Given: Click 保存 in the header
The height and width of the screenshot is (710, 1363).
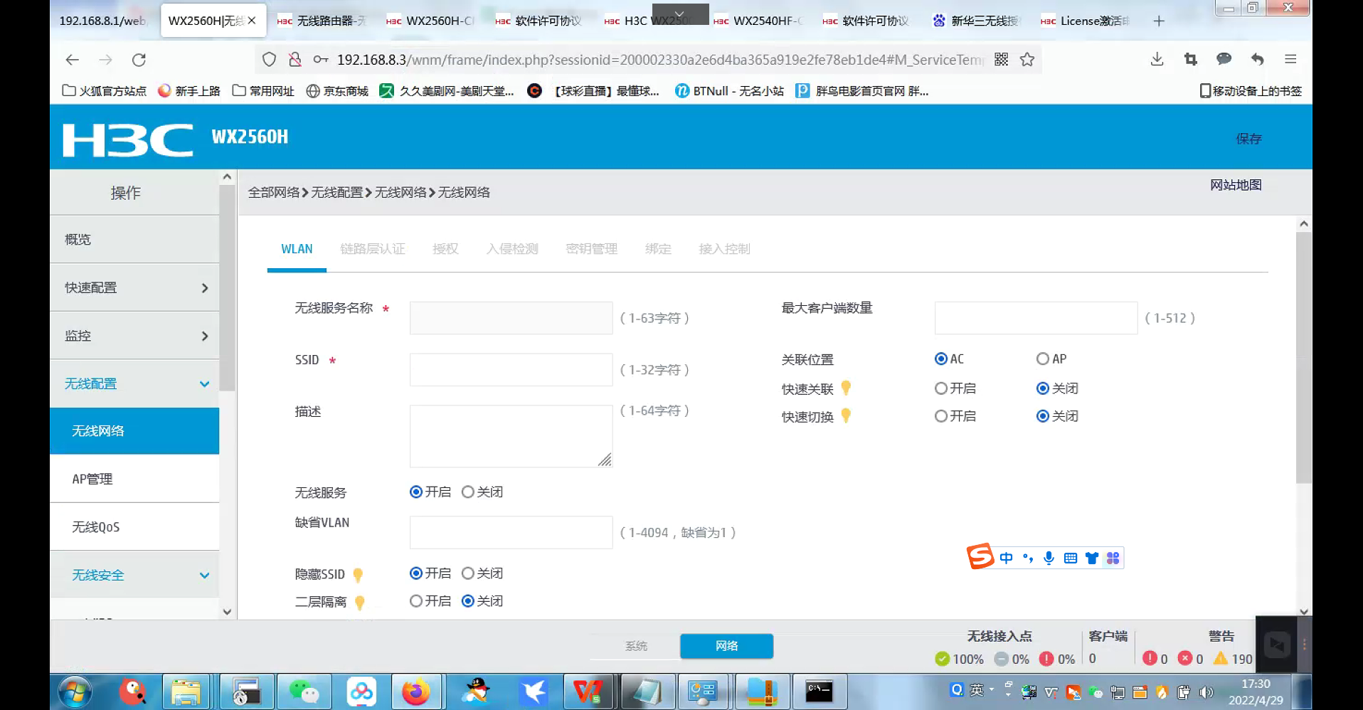Looking at the screenshot, I should (1248, 139).
